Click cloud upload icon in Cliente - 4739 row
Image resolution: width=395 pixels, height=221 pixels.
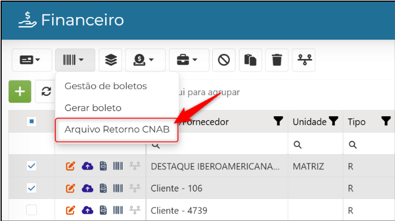(87, 210)
